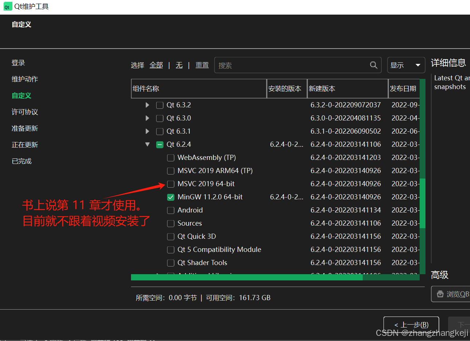Check MSVC 2019 64-bit checkbox
This screenshot has height=341, width=470.
tap(170, 184)
